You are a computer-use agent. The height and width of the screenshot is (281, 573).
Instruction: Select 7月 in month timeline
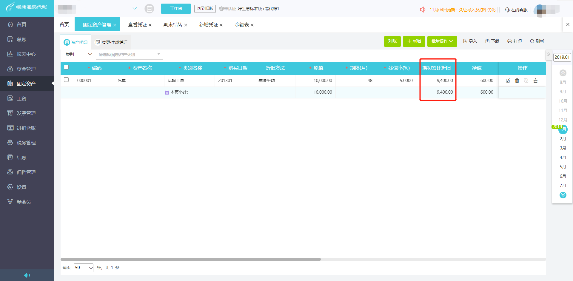[563, 186]
